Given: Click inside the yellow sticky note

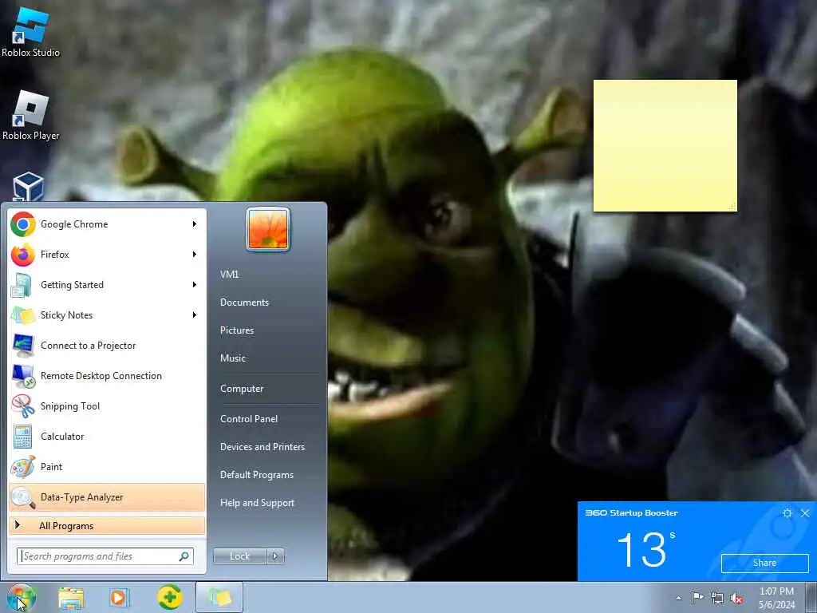Looking at the screenshot, I should tap(665, 146).
